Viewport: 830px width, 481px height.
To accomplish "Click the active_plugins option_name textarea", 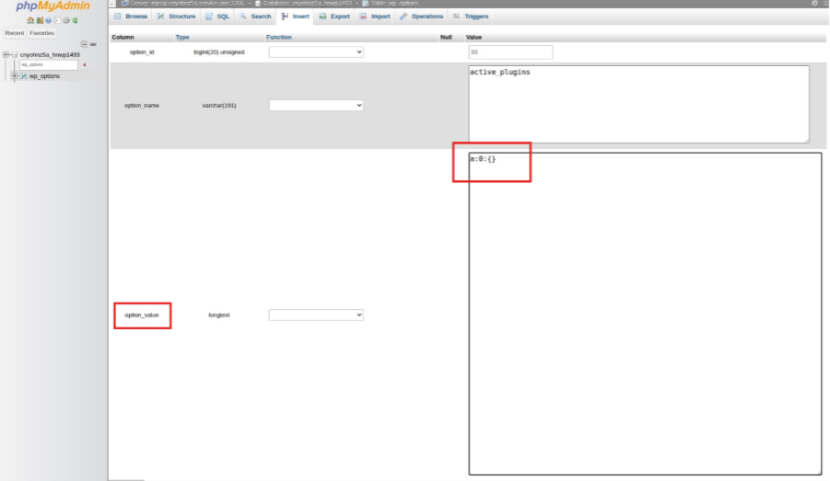I will pos(639,104).
